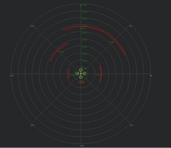This screenshot has height=148, width=171.
Task: Click the 2.5m range ring label on vertical axis
Action: click(x=84, y=40)
